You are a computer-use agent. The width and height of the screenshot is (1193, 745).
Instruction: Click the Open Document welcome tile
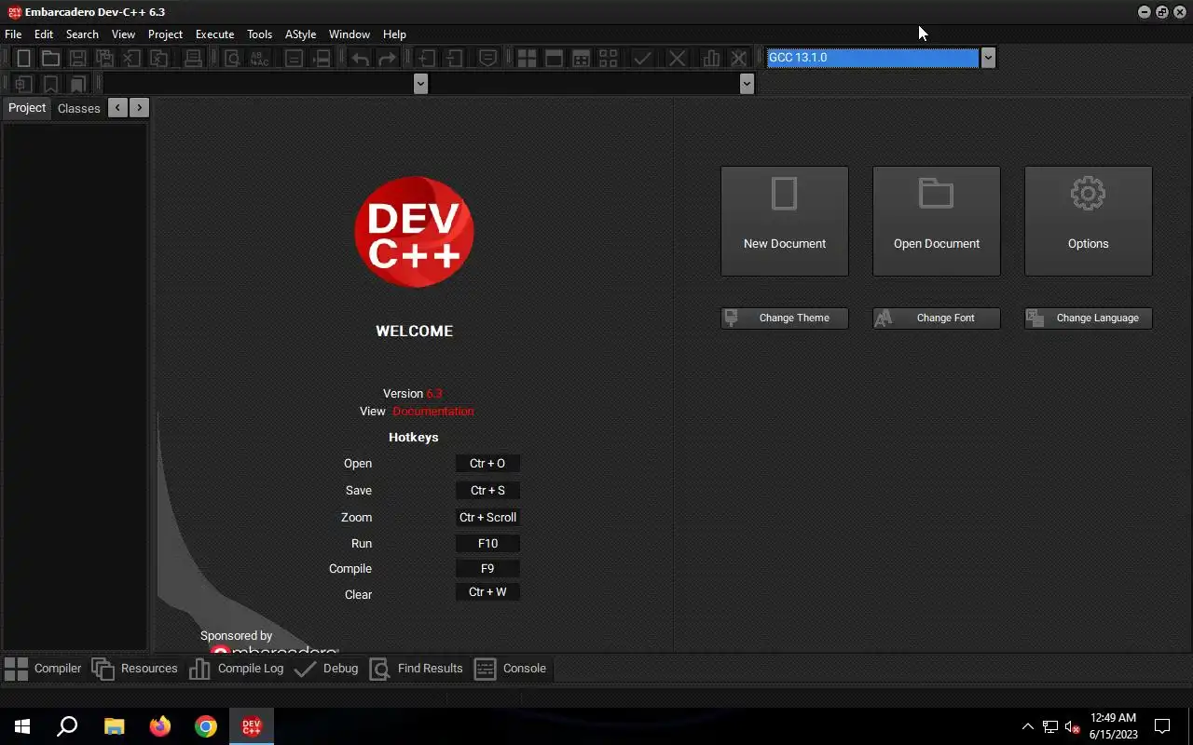pyautogui.click(x=937, y=221)
